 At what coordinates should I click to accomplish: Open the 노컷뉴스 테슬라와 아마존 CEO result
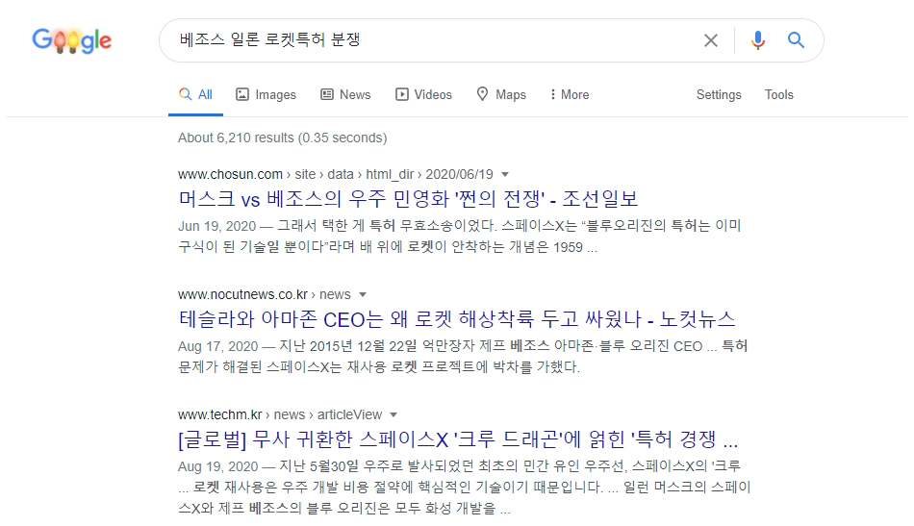coord(457,319)
